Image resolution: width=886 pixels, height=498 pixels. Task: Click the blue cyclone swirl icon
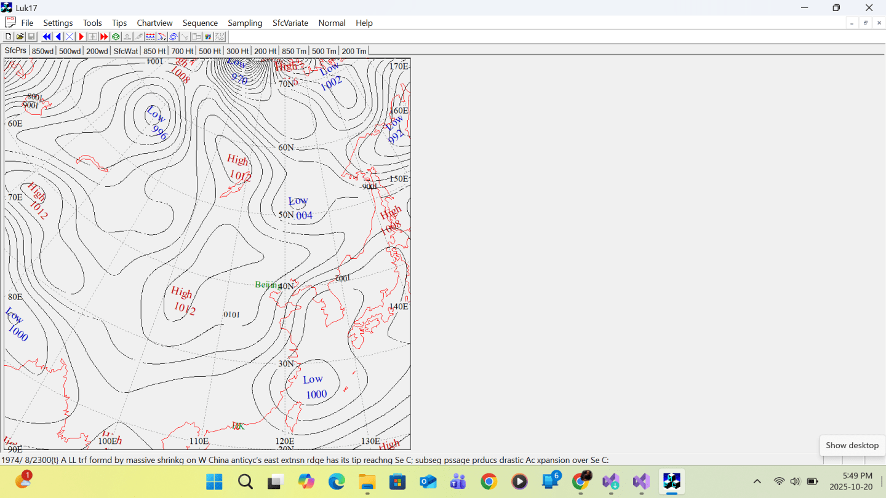(174, 37)
